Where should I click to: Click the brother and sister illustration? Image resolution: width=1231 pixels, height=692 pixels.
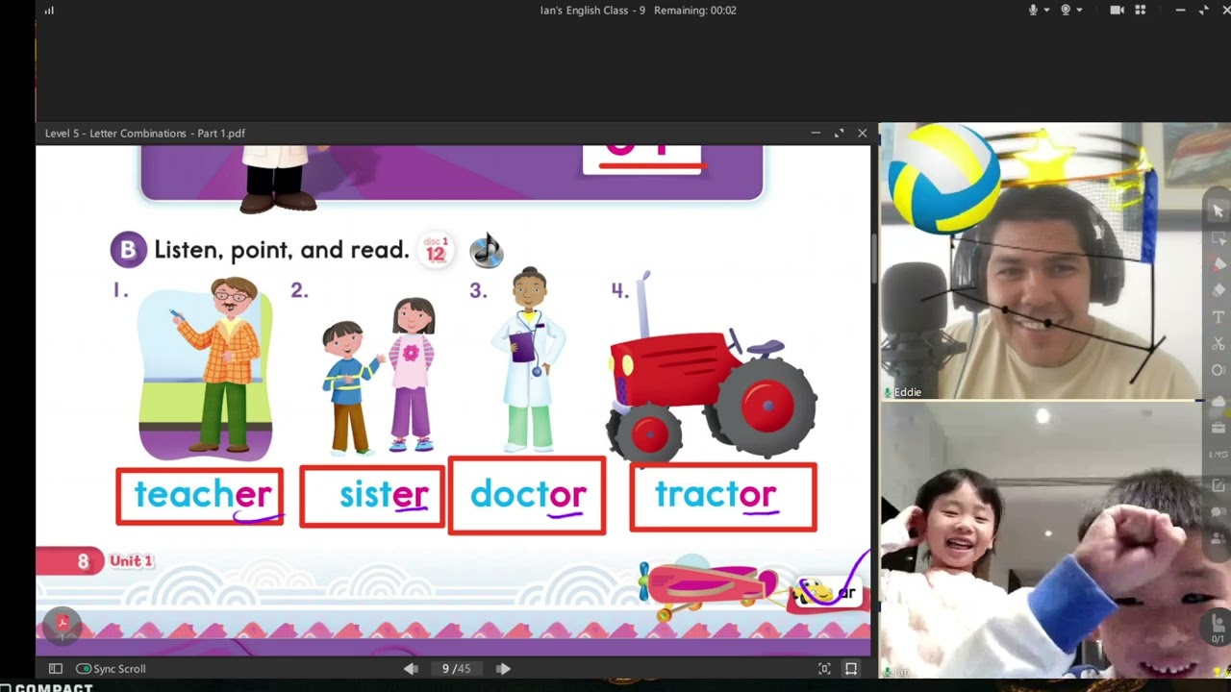click(x=380, y=377)
